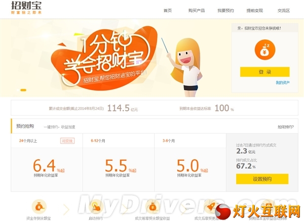Click the 2.3亿元 weekly deal value
The height and width of the screenshot is (224, 304).
[246, 151]
